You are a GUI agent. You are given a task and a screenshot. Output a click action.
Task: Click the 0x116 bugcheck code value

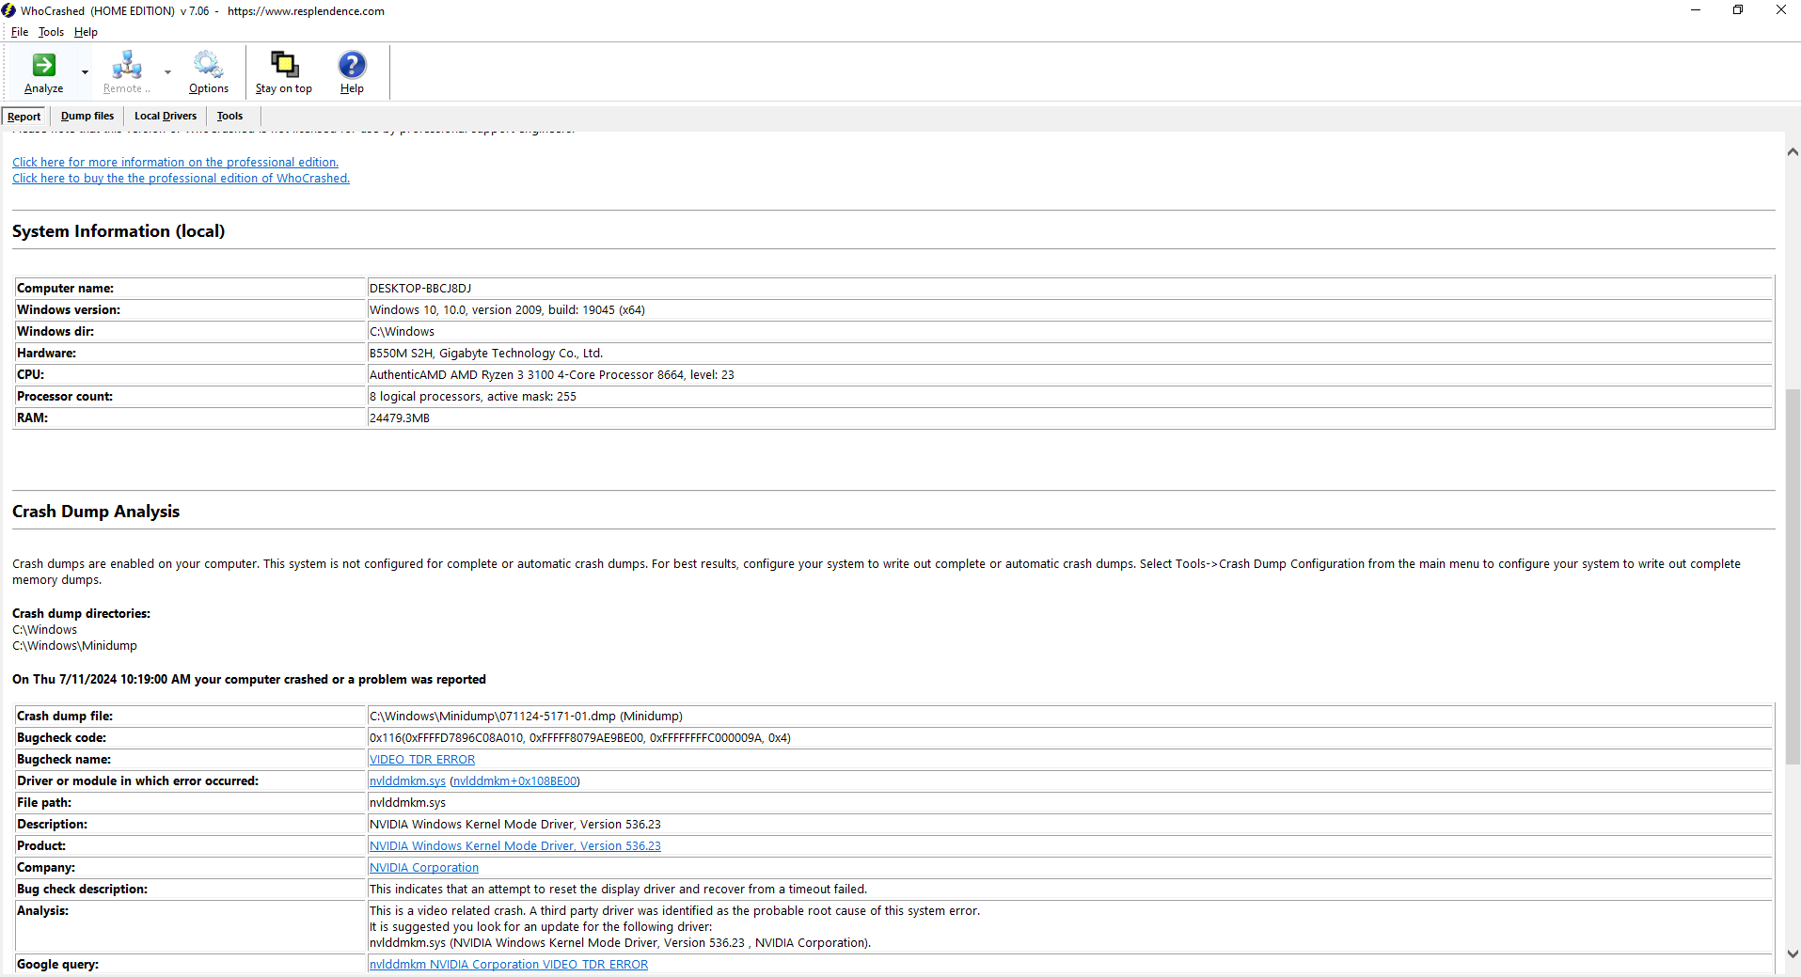coord(580,738)
